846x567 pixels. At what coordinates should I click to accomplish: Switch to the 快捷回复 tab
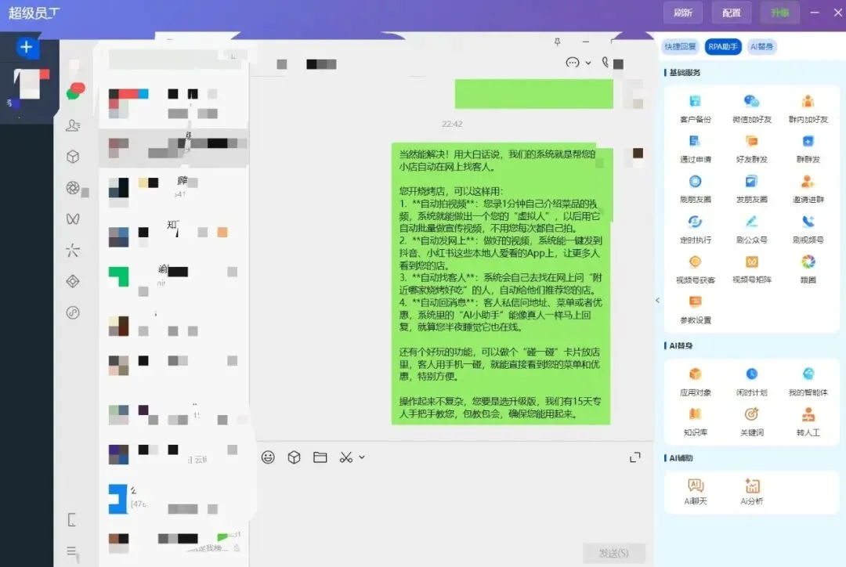tap(680, 46)
